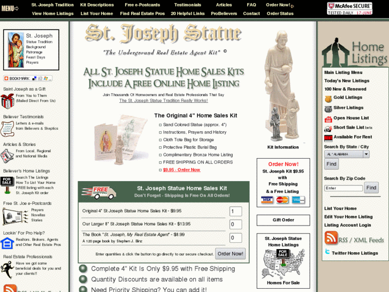Click the Order Now! checkout button
The image size is (389, 292).
[x=230, y=253]
